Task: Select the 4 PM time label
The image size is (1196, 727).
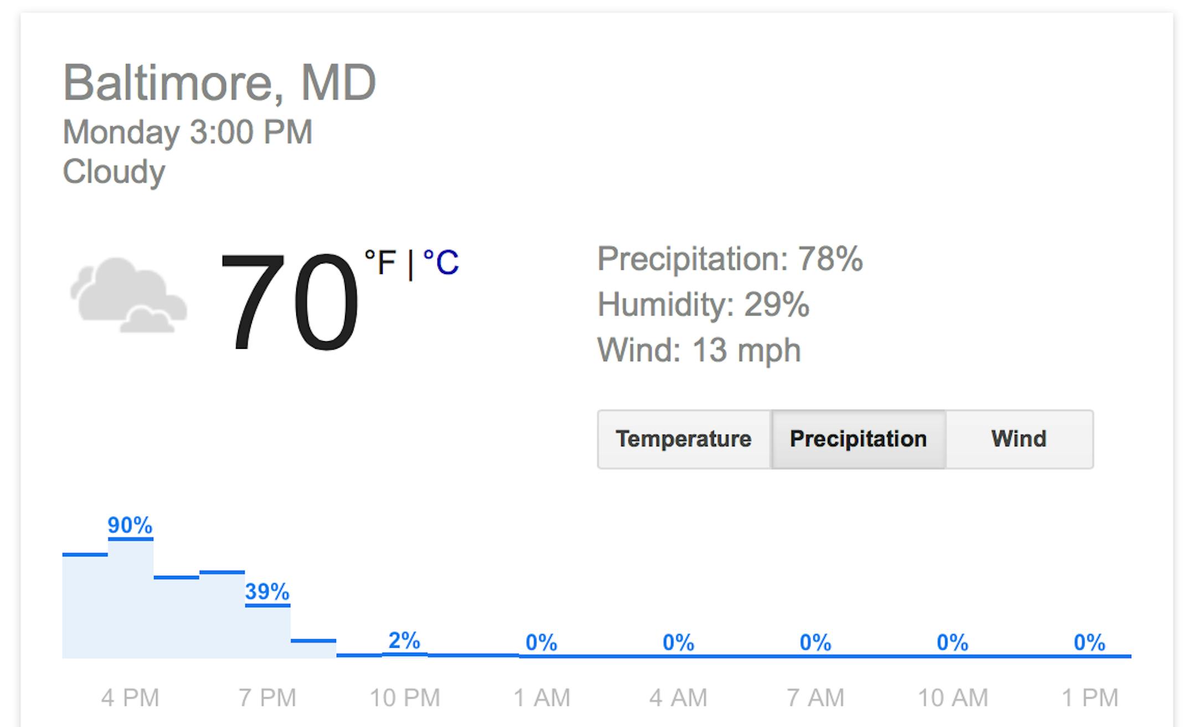Action: pos(130,698)
